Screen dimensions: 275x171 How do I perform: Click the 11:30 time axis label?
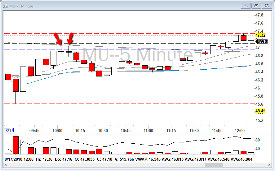point(194,131)
